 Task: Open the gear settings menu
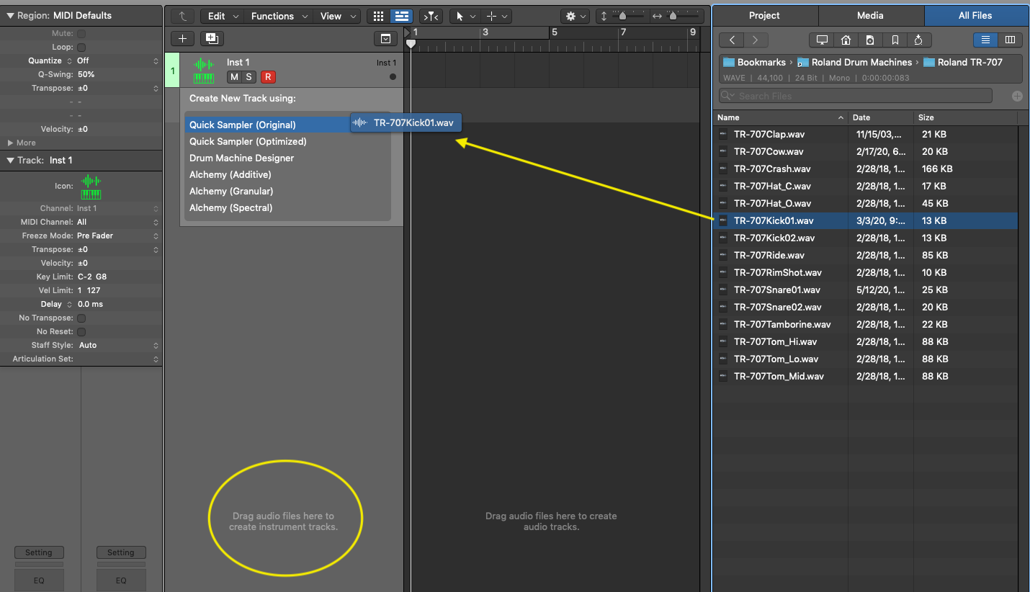(x=576, y=16)
